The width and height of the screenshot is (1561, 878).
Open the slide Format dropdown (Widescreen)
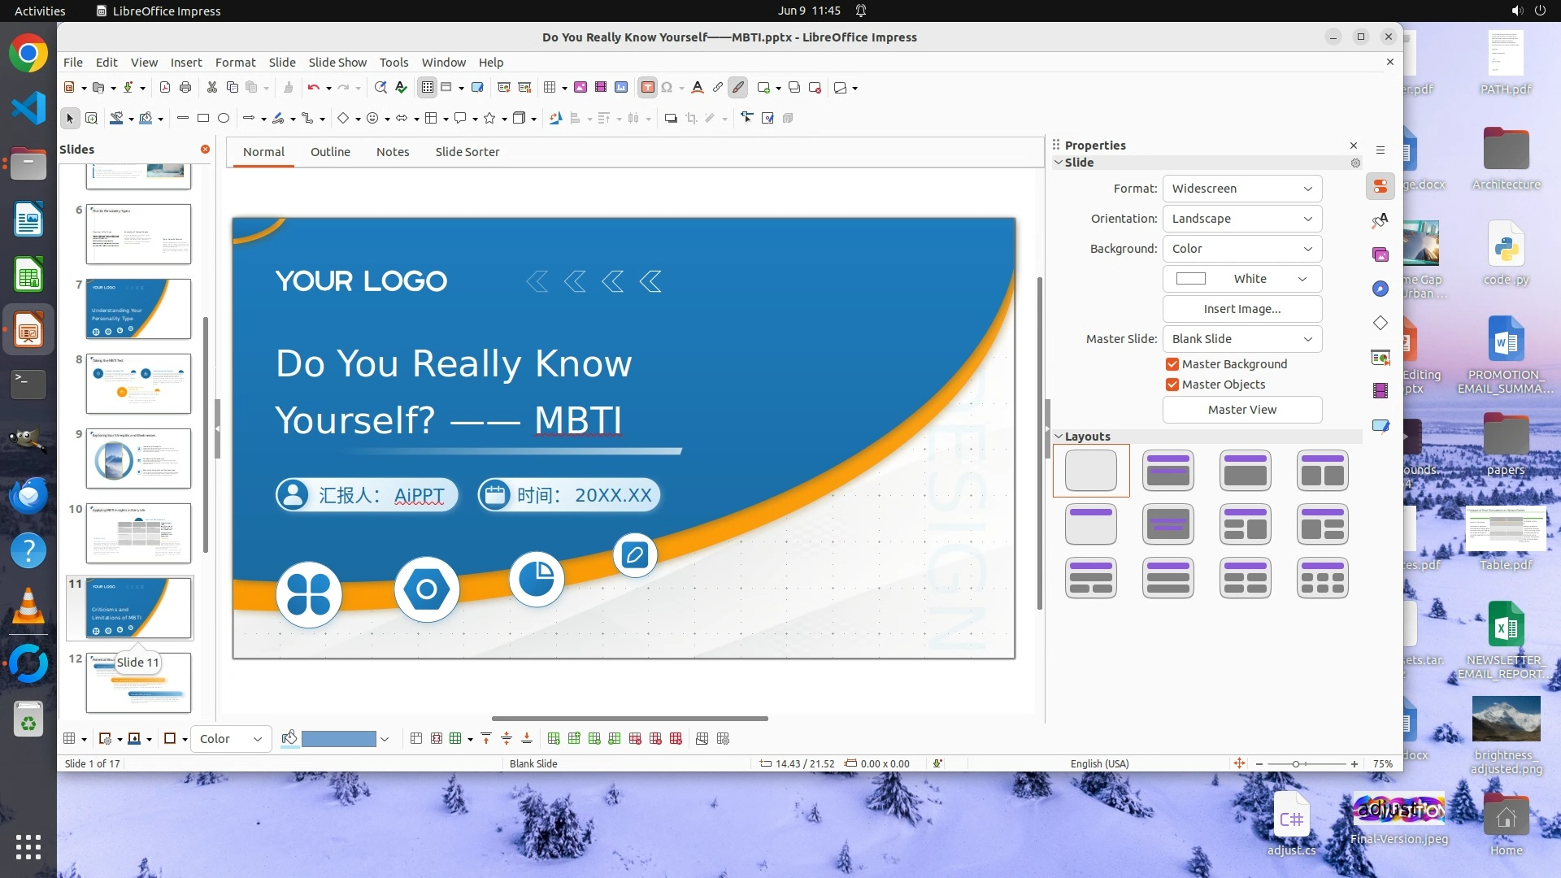pos(1241,189)
